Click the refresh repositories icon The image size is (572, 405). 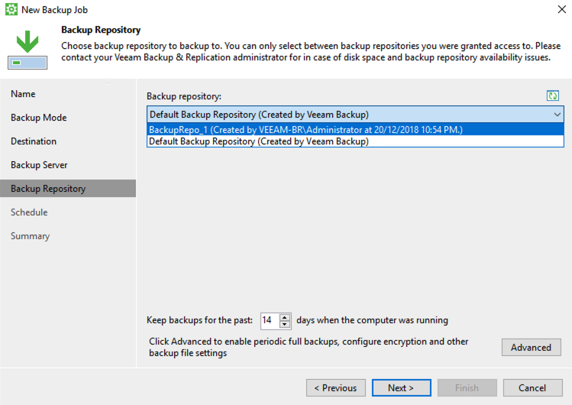pyautogui.click(x=553, y=96)
